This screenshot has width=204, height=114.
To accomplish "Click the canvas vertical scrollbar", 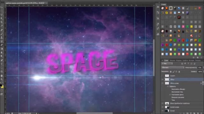I will (154, 58).
